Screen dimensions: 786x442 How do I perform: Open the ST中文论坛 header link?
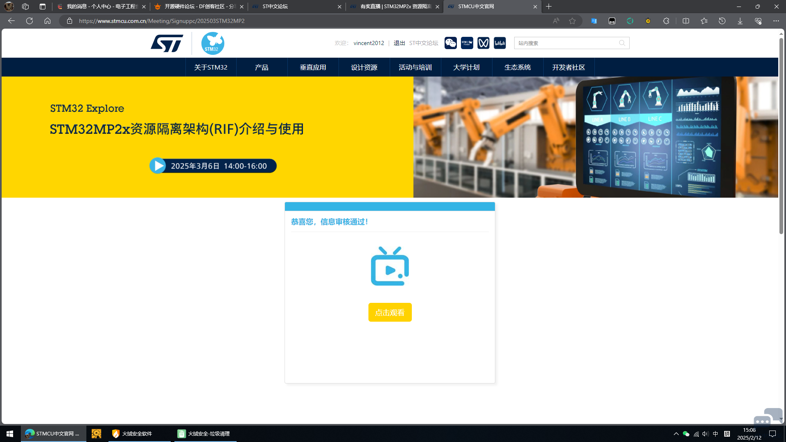pos(424,43)
